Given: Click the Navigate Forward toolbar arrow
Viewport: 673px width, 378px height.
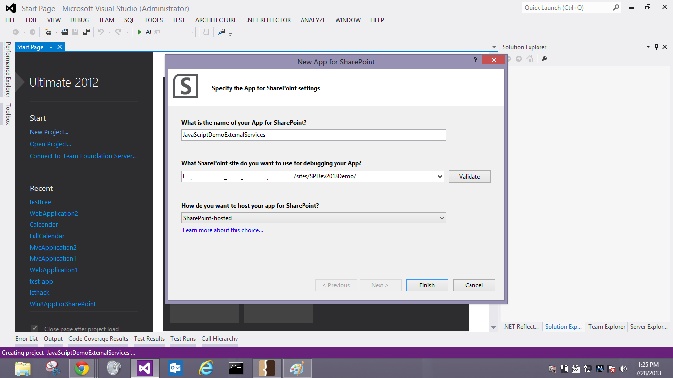Looking at the screenshot, I should [33, 32].
